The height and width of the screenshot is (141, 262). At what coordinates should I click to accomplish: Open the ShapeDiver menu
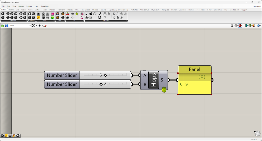45,6
